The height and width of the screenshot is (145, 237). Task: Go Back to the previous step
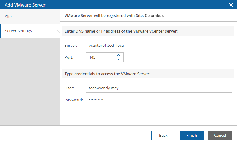[x=163, y=135]
